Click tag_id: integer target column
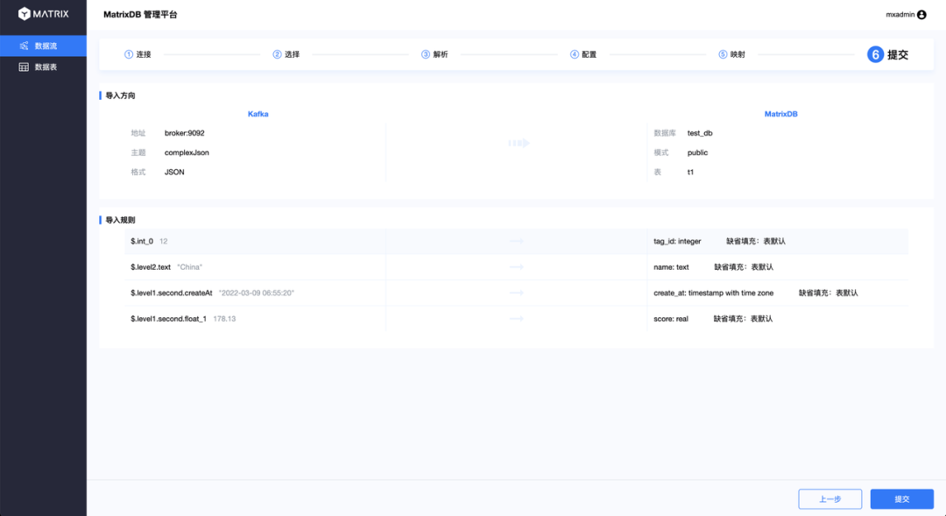Screen dimensions: 946x516 coord(677,242)
